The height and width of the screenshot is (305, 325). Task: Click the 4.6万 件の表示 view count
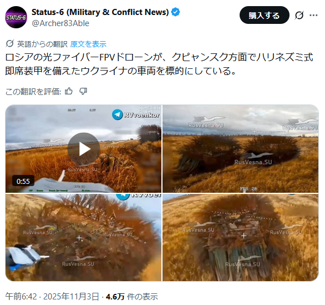tap(132, 297)
